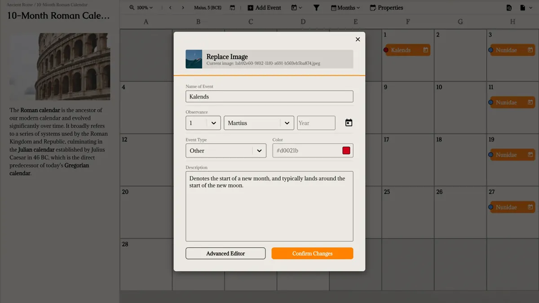Open the Julian calendar link
This screenshot has width=539, height=303.
coord(36,150)
